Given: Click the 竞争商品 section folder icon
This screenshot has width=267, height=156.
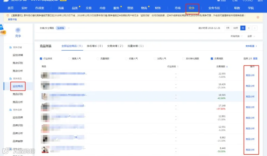Looking at the screenshot, I should click(x=11, y=79).
